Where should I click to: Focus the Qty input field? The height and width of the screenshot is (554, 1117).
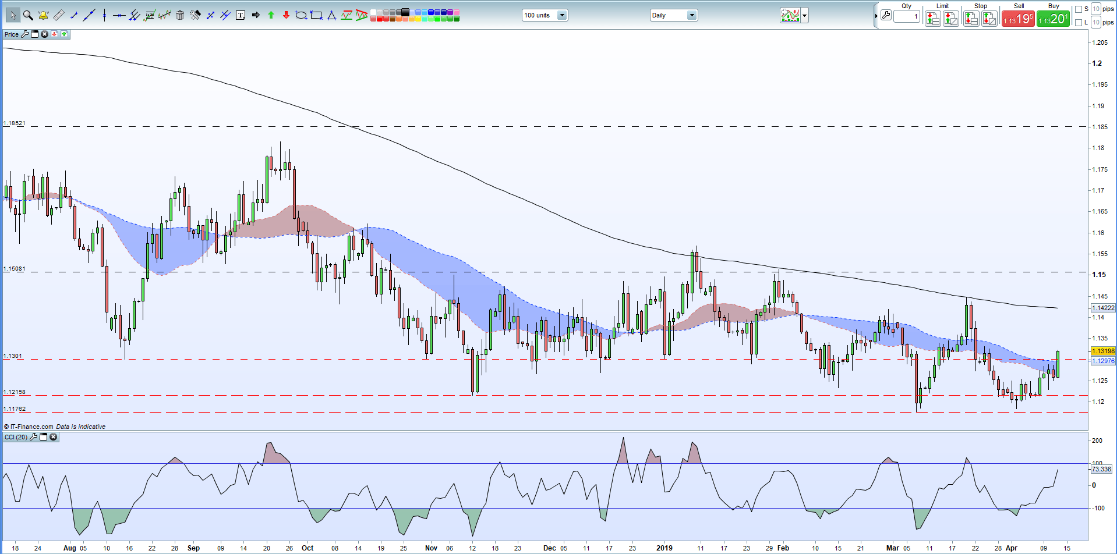point(907,16)
